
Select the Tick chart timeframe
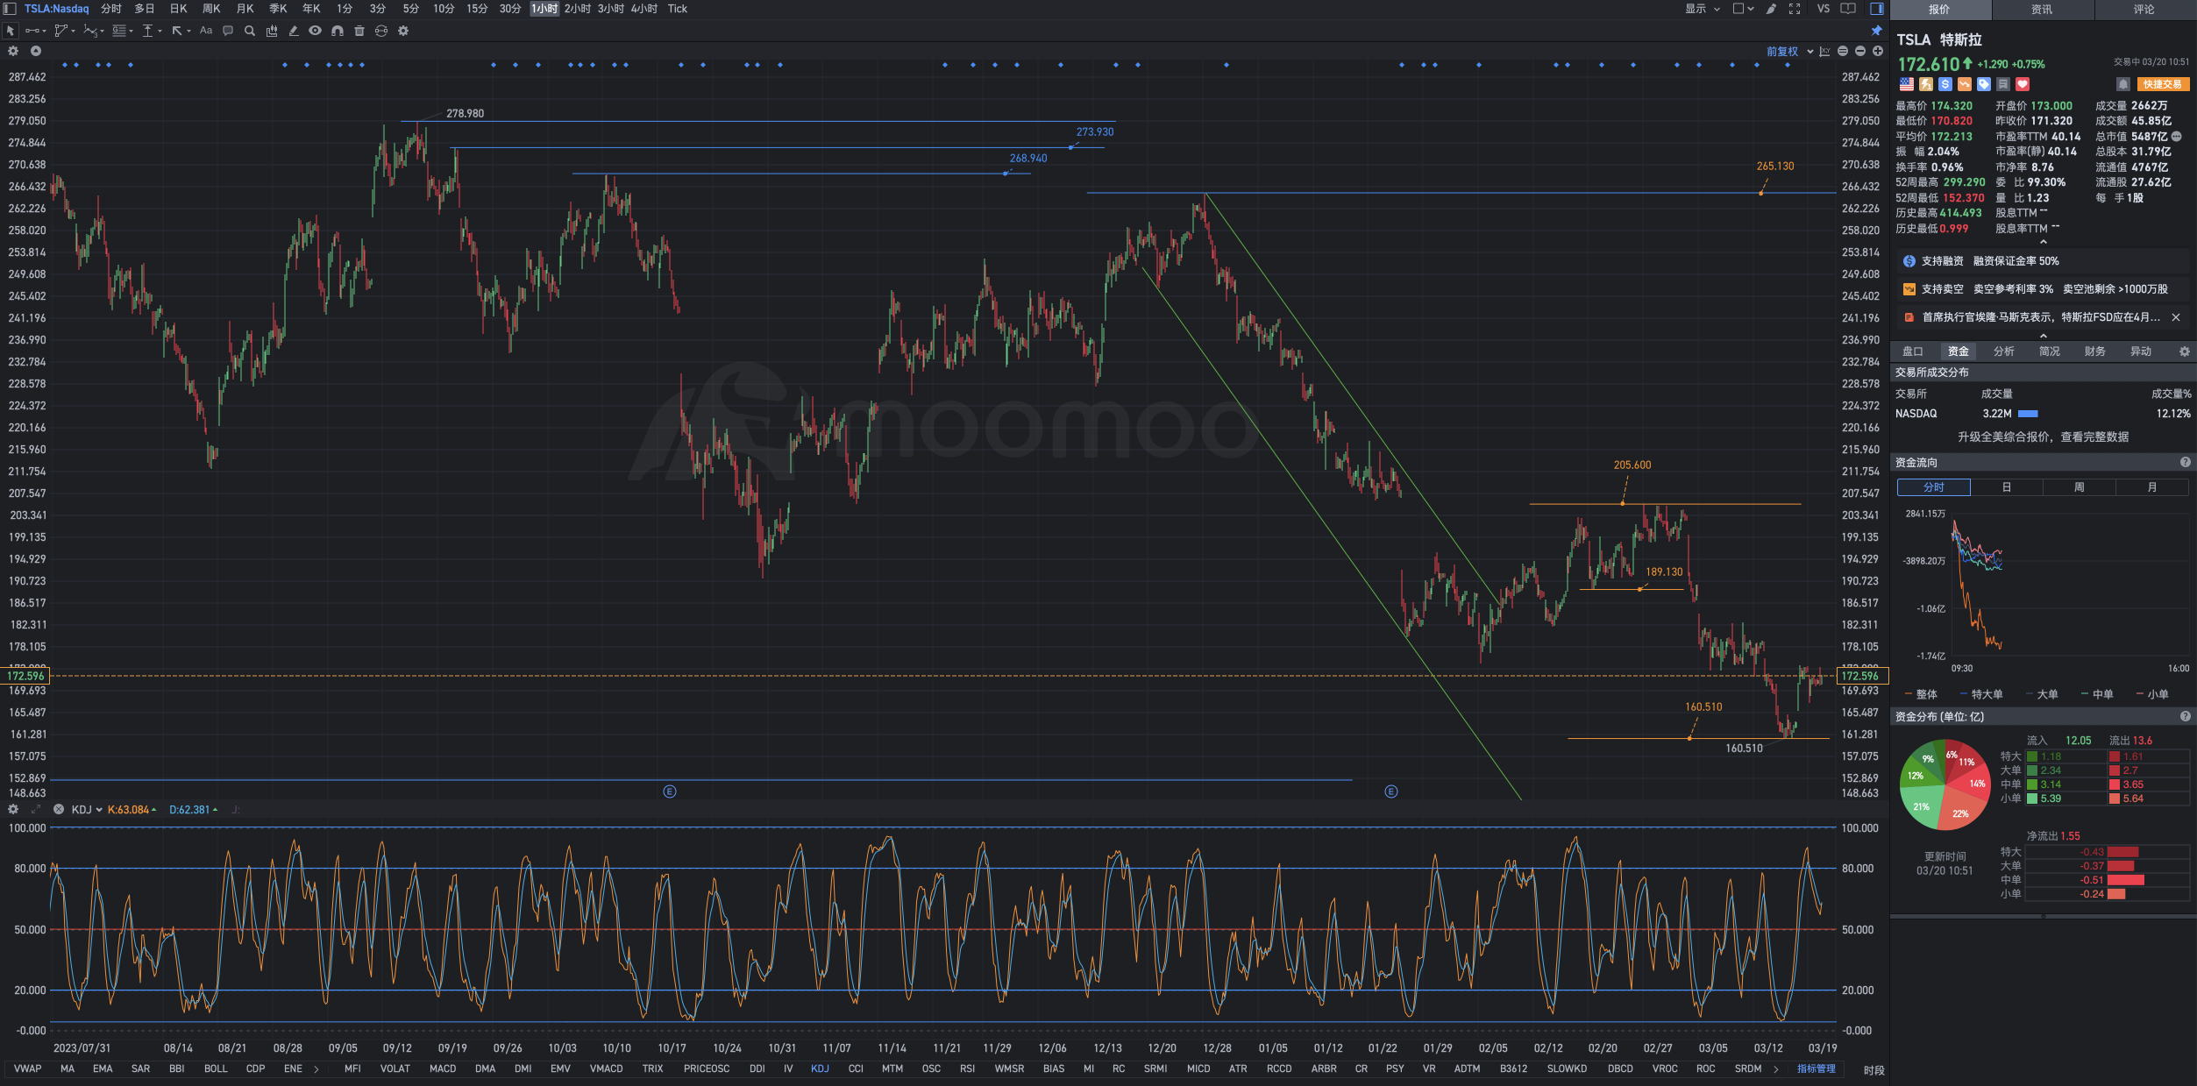678,9
